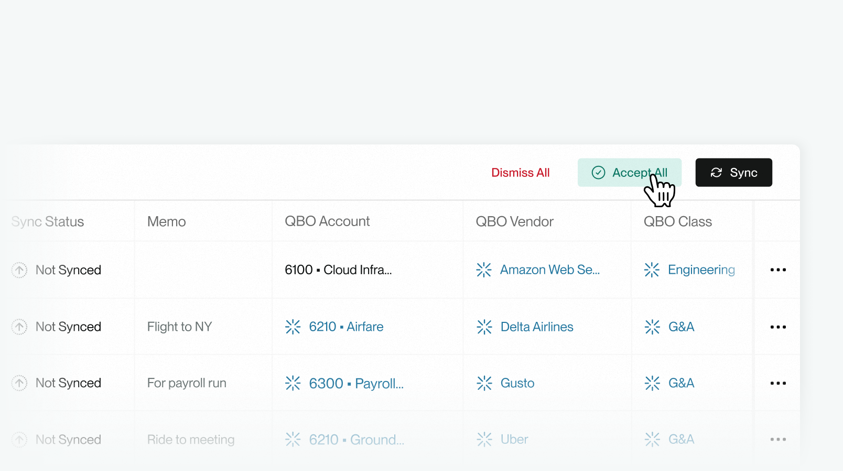Select G&A class in the Flight to NY row
Screen dimensions: 843x471
point(681,327)
